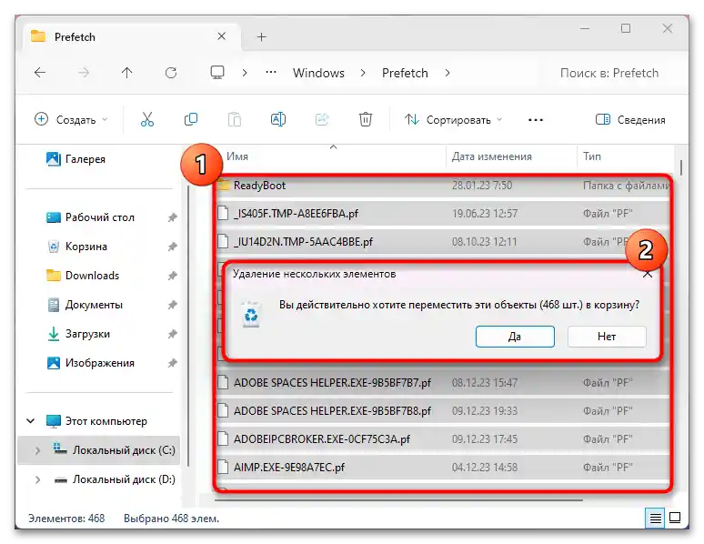Click the pin icon next to Изображения

[x=172, y=363]
